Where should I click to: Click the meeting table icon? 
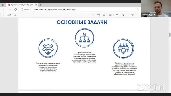click(x=123, y=49)
